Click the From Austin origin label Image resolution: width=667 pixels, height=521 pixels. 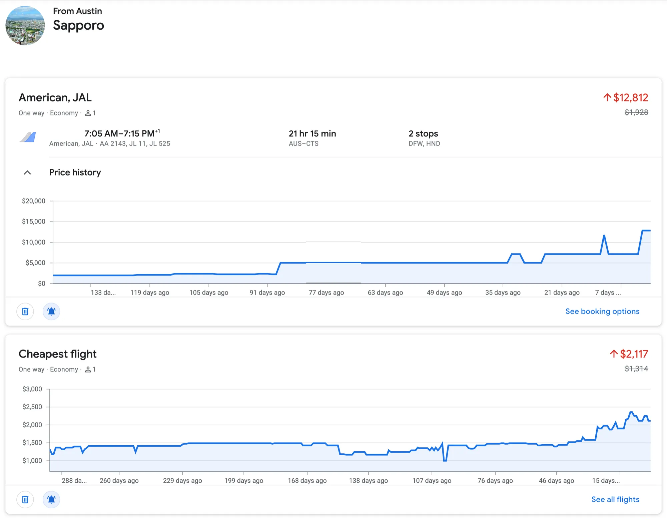(x=77, y=11)
